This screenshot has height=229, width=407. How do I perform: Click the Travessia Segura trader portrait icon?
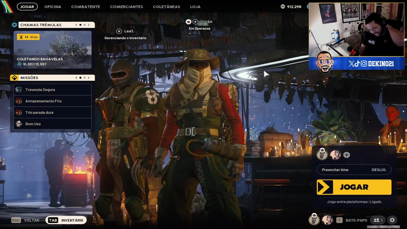point(19,90)
